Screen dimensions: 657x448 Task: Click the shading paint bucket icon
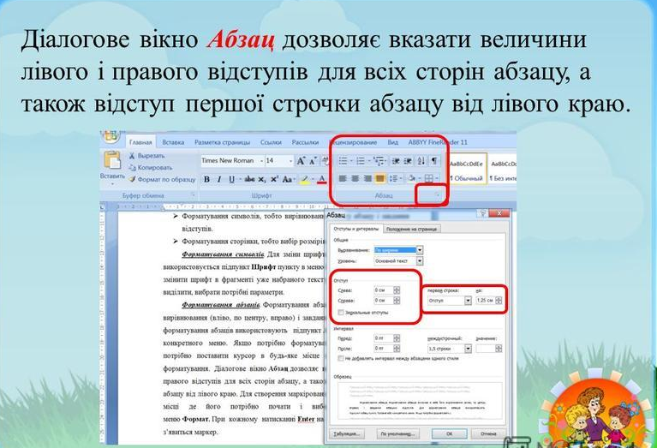[411, 179]
